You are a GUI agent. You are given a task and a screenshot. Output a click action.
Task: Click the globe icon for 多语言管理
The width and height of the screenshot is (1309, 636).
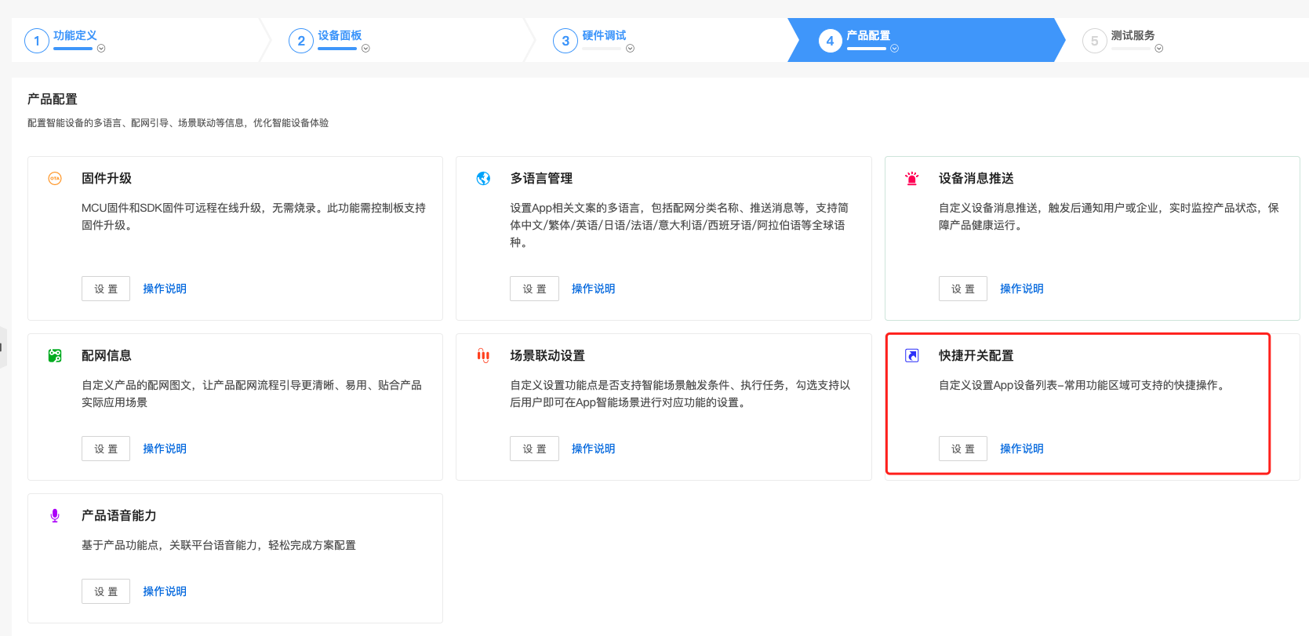[483, 179]
